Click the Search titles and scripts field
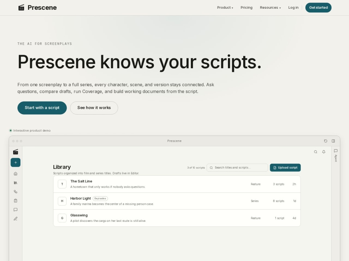Image resolution: width=349 pixels, height=261 pixels. tap(237, 167)
